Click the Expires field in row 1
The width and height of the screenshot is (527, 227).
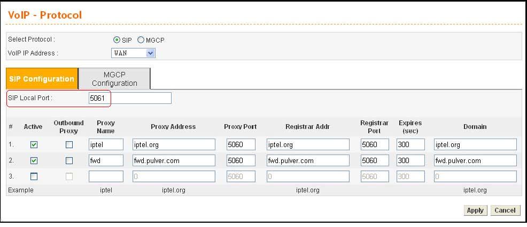tap(410, 144)
